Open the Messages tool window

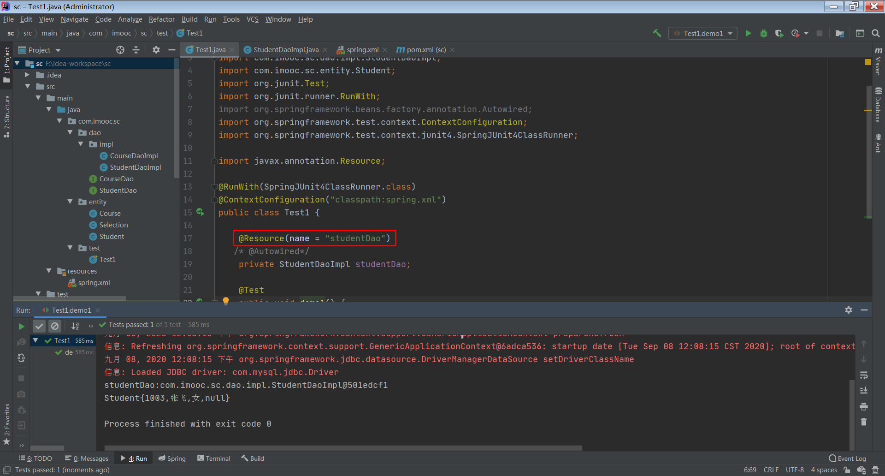click(87, 458)
